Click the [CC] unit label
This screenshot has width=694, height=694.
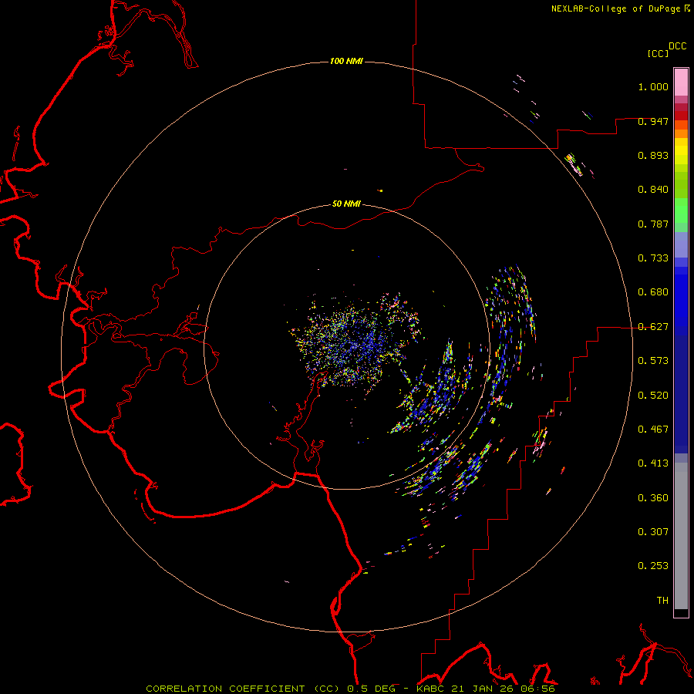[658, 53]
